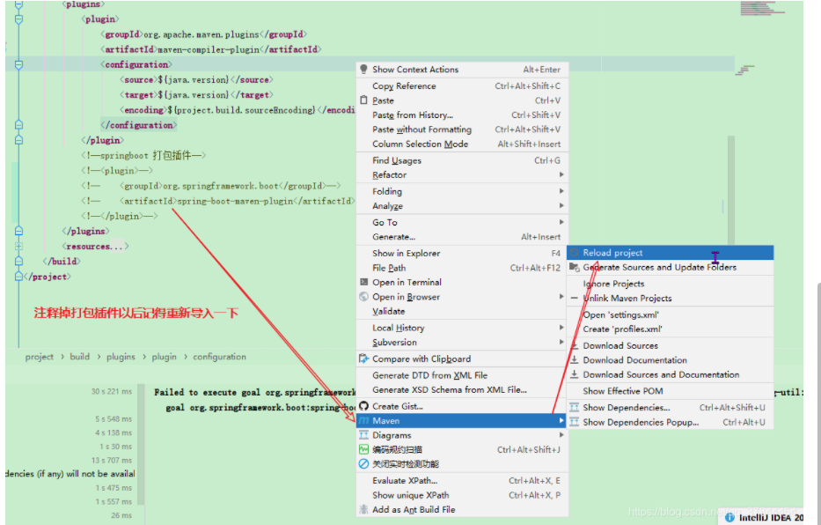Expand the Analyze submenu arrow
The height and width of the screenshot is (525, 821).
[x=561, y=206]
